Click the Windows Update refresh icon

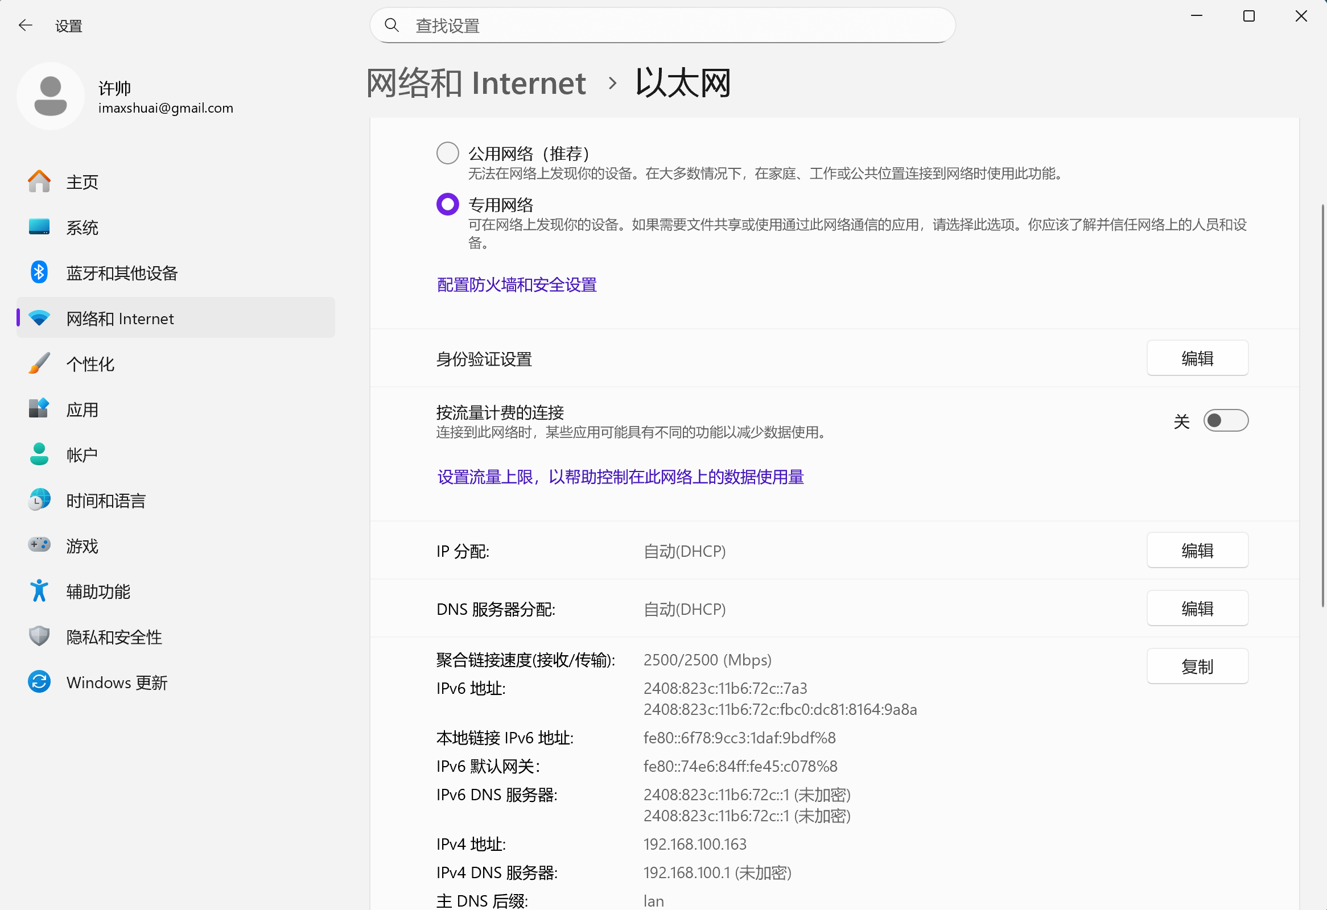pyautogui.click(x=39, y=682)
